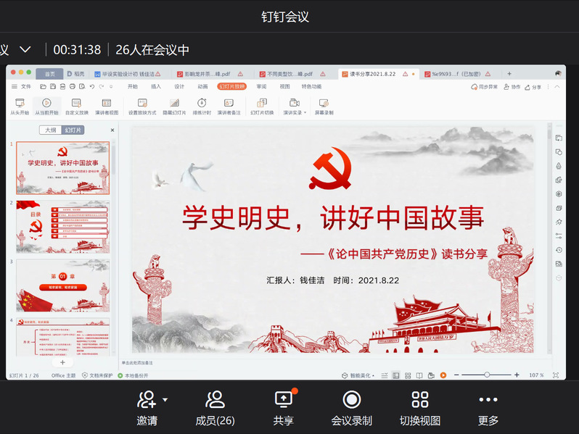The height and width of the screenshot is (434, 579).
Task: Click the print icon in quick toolbar
Action: [x=73, y=87]
